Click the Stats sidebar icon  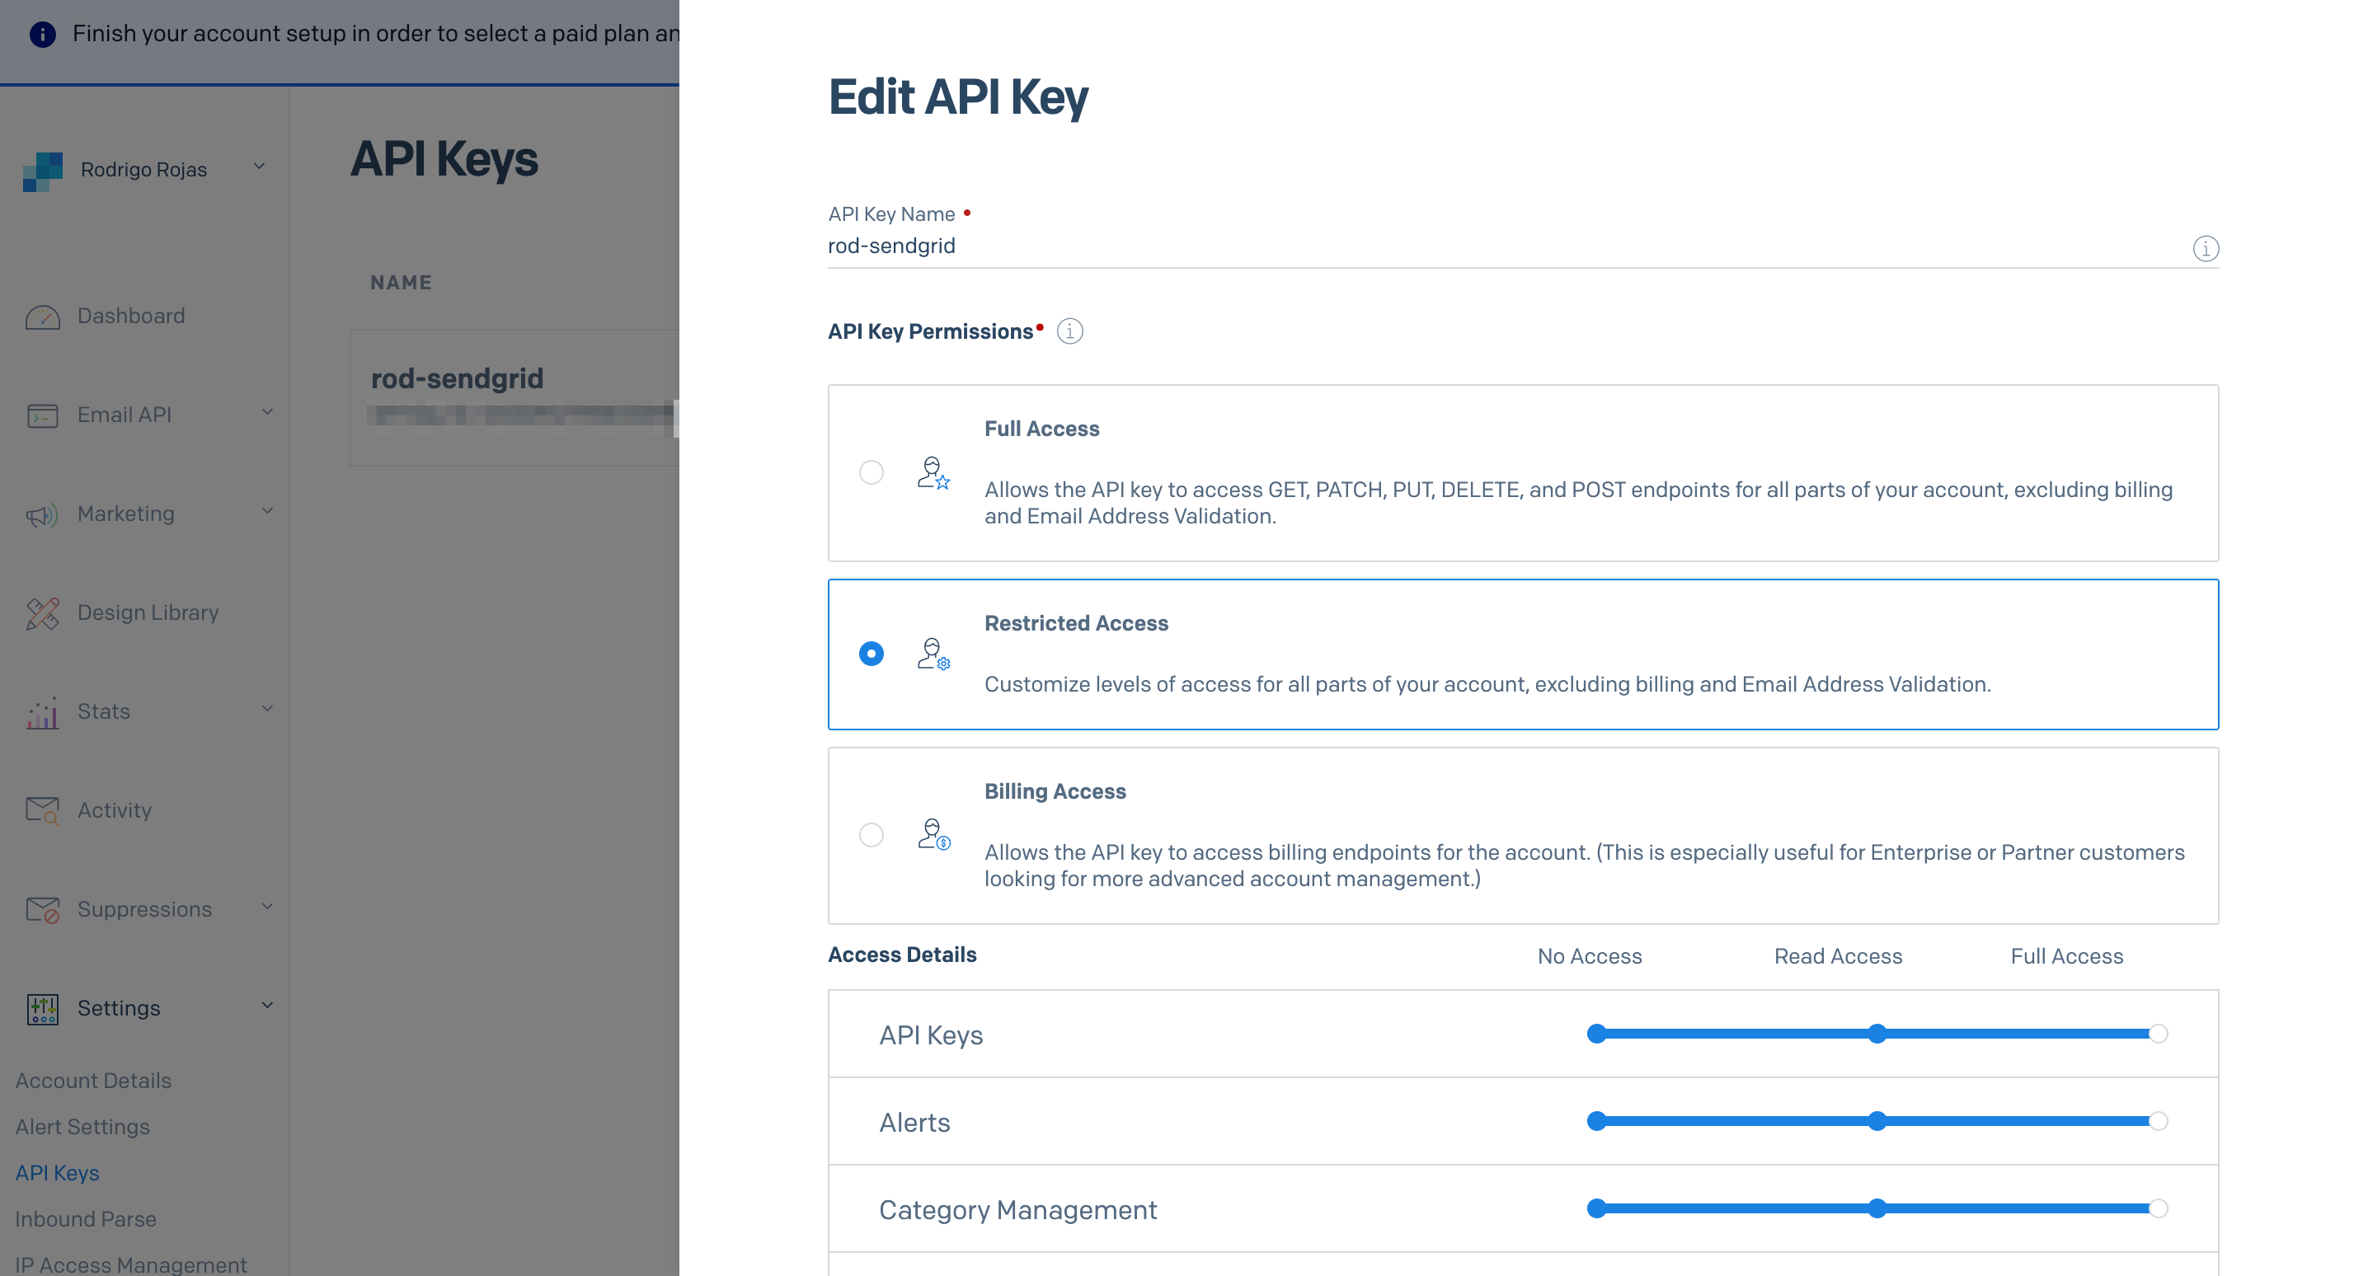point(42,711)
